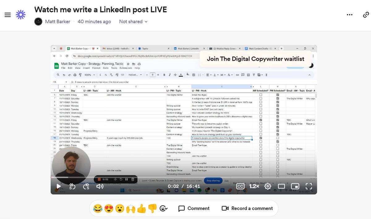
Task: React with heart-eyes emoji
Action: [109, 209]
